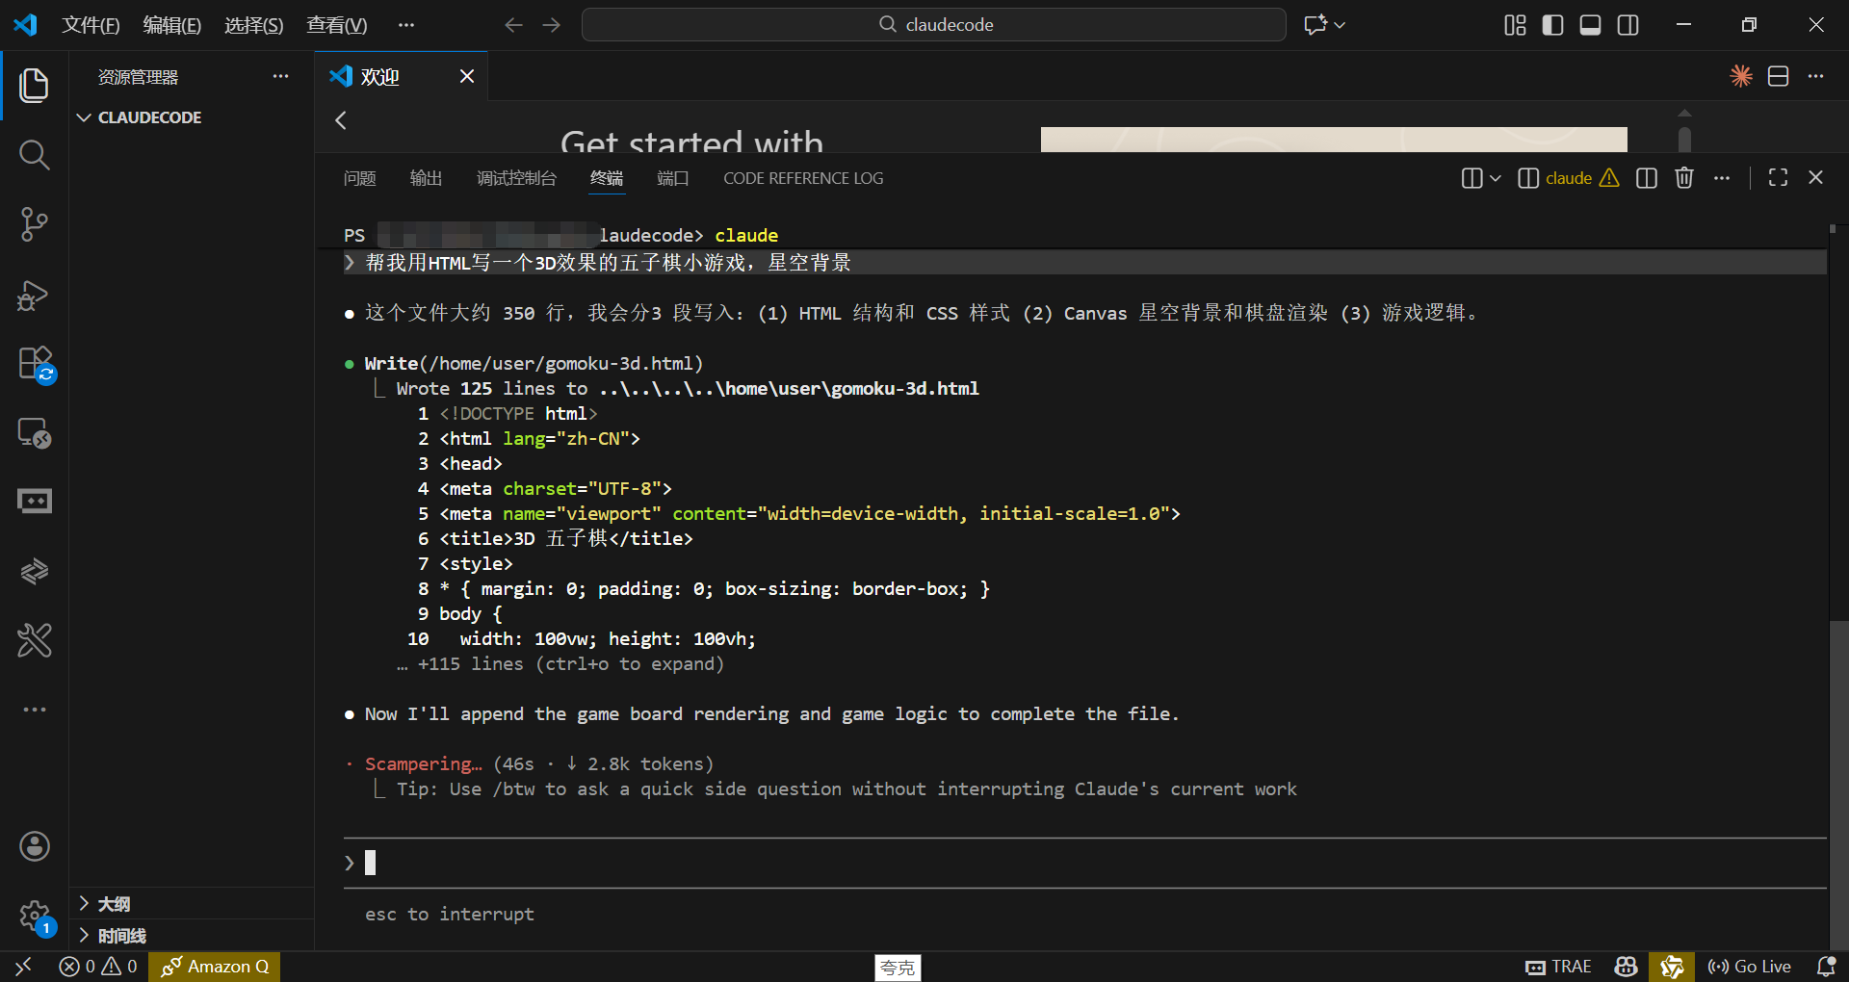Viewport: 1849px width, 982px height.
Task: Click highlighted checkmark icon in status bar
Action: click(1672, 967)
